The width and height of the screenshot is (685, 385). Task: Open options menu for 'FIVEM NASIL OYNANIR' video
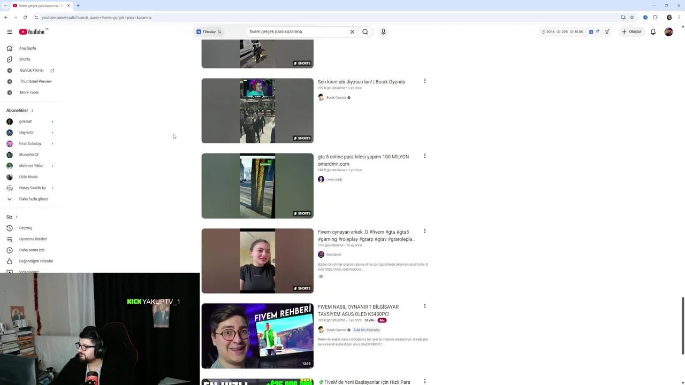pos(425,306)
